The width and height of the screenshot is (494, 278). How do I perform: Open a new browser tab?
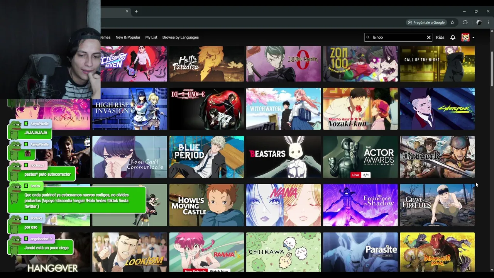point(136,11)
